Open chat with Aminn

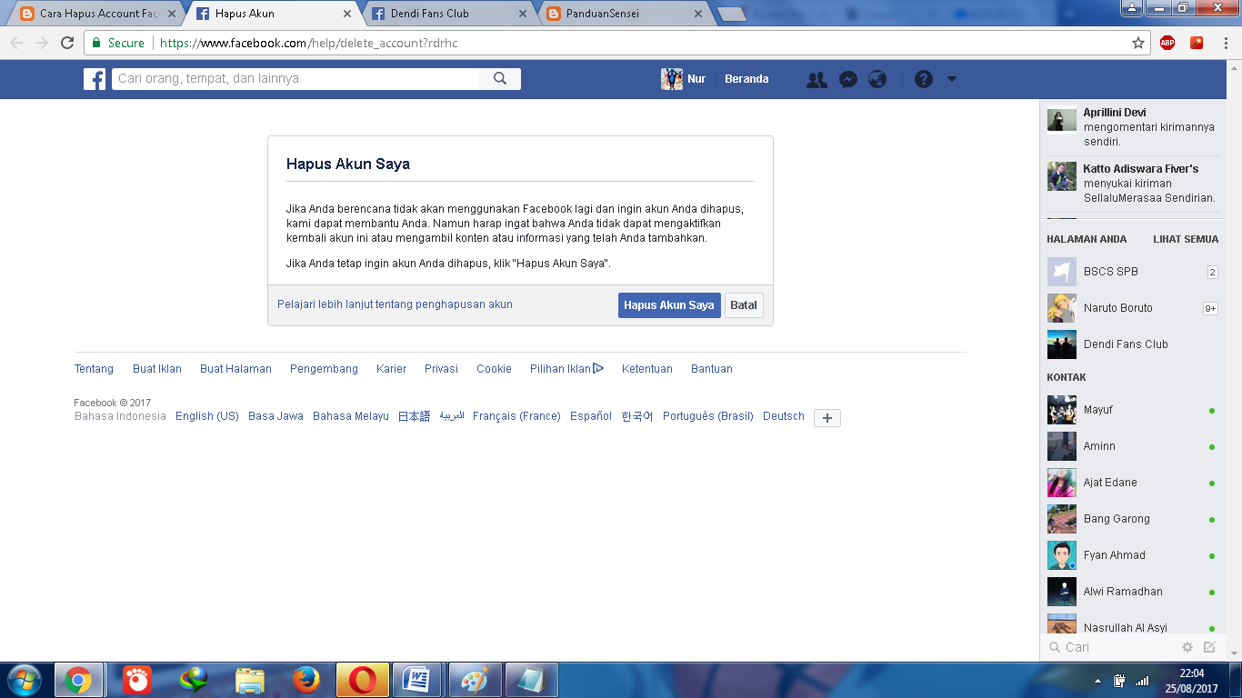tap(1133, 446)
